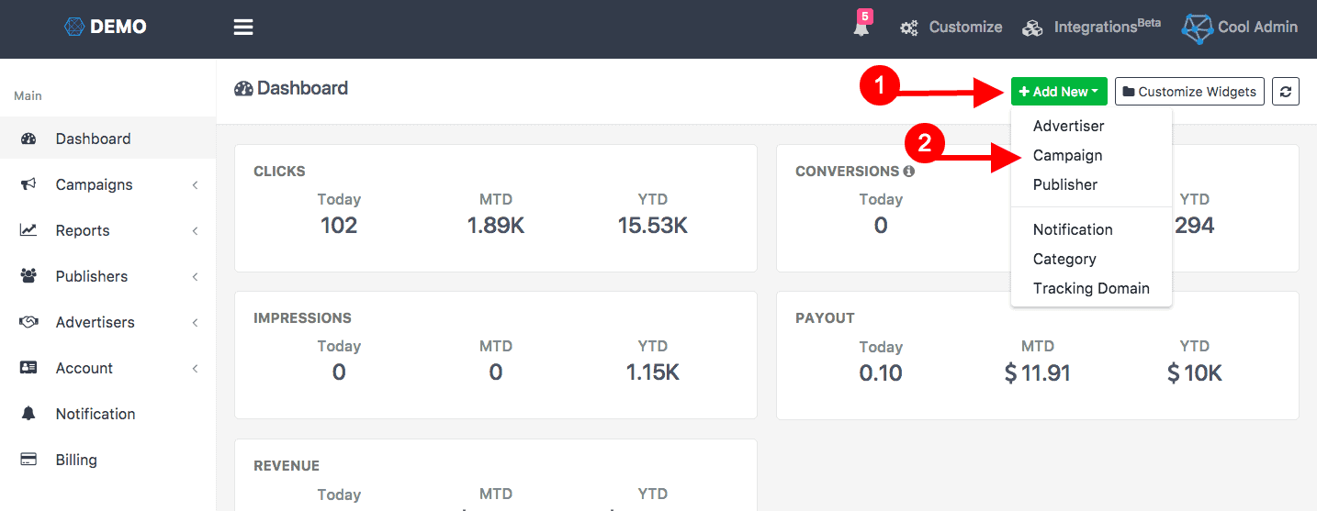This screenshot has width=1317, height=511.
Task: Click the Dashboard gauge icon in sidebar
Action: (x=28, y=139)
